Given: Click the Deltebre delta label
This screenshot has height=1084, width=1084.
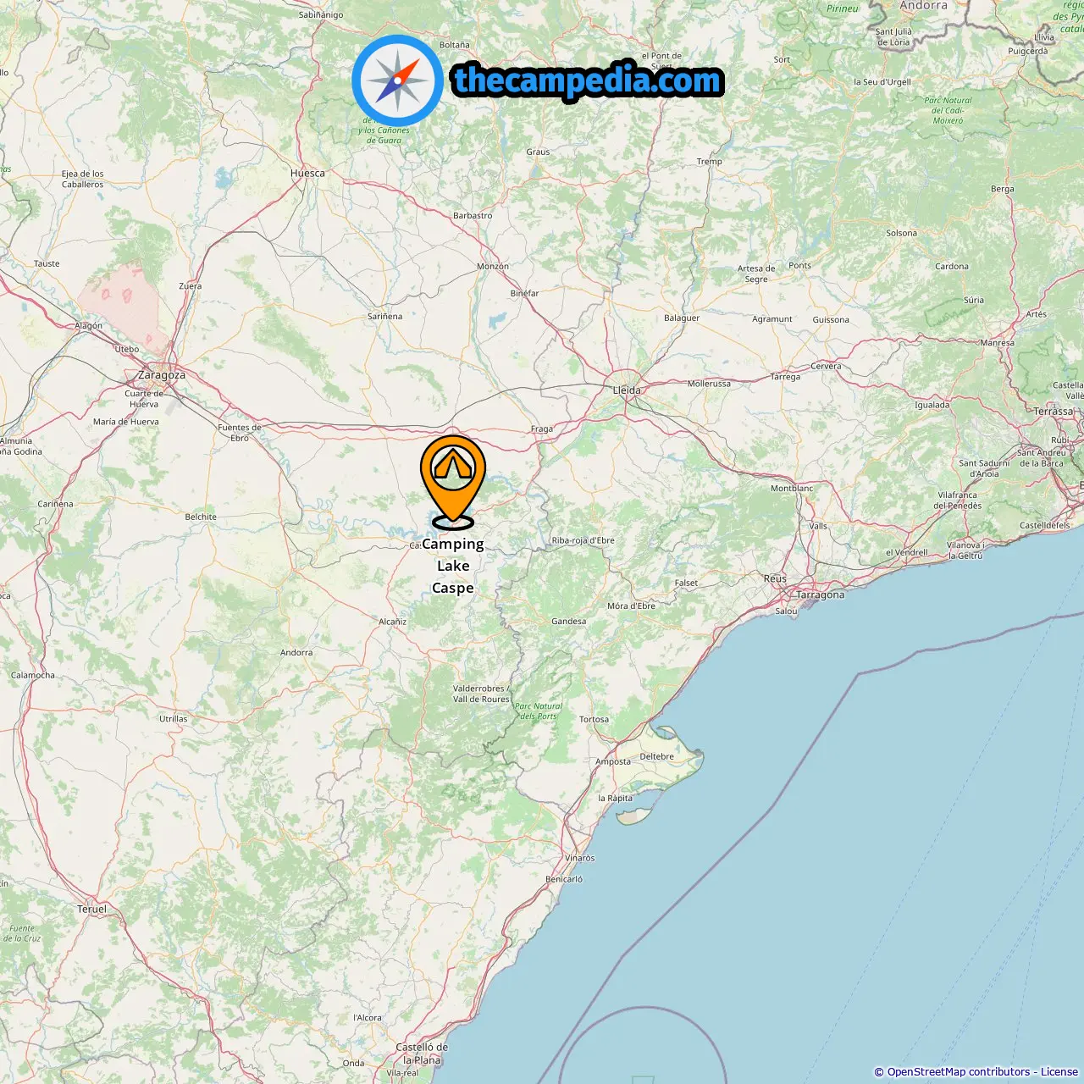Looking at the screenshot, I should [x=657, y=757].
